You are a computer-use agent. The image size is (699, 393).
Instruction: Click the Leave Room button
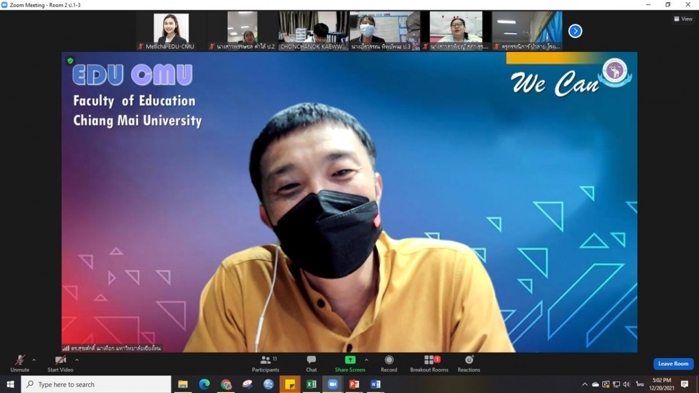(x=673, y=364)
